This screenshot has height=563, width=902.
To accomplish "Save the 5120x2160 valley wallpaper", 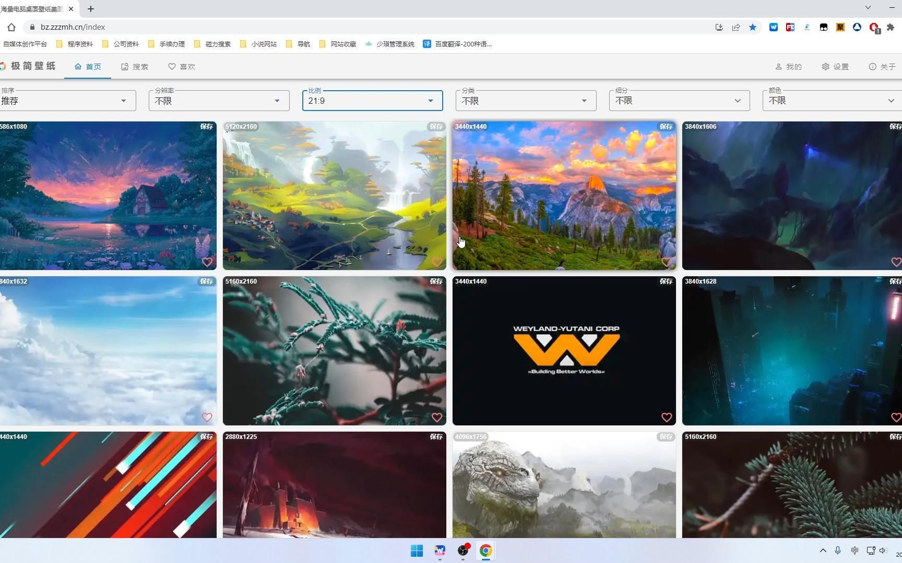I will tap(436, 127).
